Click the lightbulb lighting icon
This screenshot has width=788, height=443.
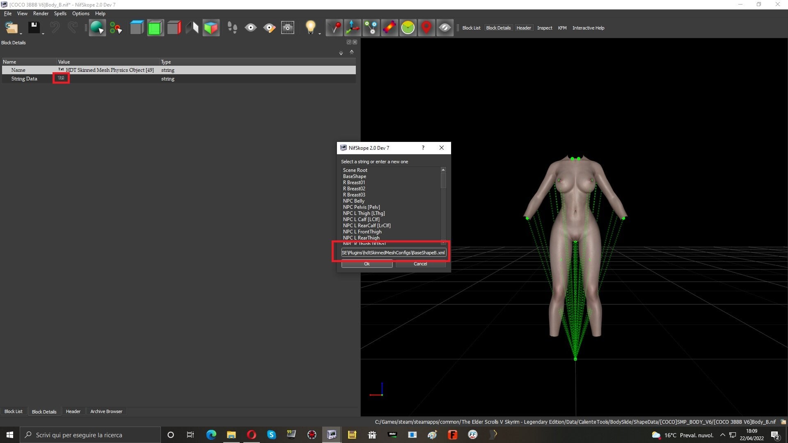[x=311, y=28]
